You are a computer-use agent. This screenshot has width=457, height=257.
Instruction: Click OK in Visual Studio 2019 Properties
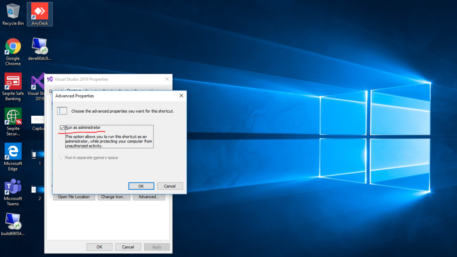(100, 247)
